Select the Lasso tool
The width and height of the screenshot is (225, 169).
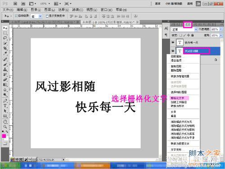5,38
